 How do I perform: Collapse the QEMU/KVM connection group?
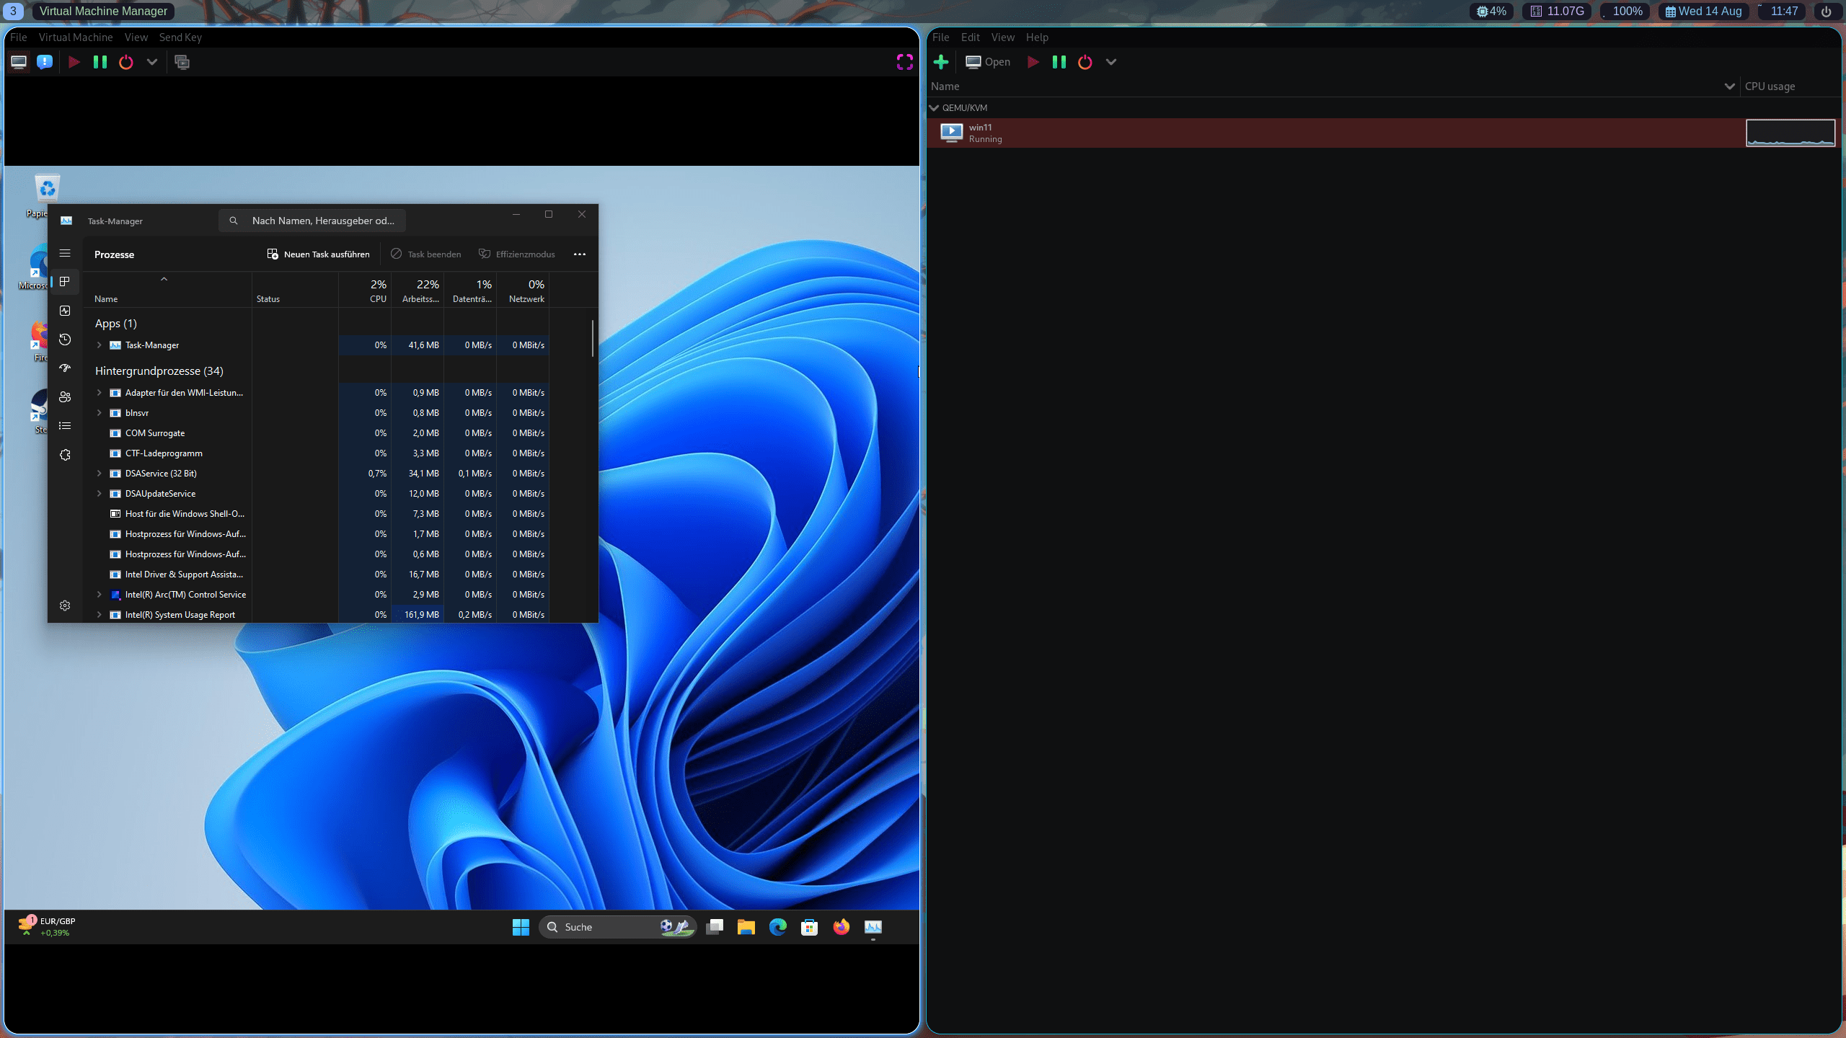pyautogui.click(x=935, y=107)
